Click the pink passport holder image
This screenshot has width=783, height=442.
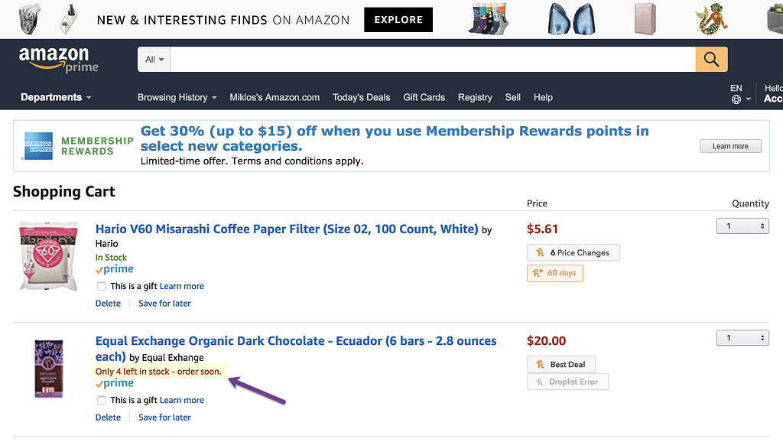[x=645, y=19]
